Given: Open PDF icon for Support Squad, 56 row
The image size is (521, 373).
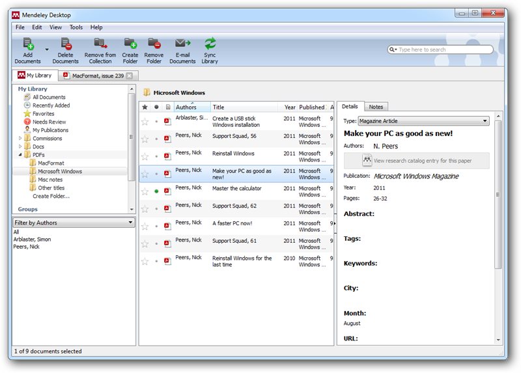Looking at the screenshot, I should (167, 139).
